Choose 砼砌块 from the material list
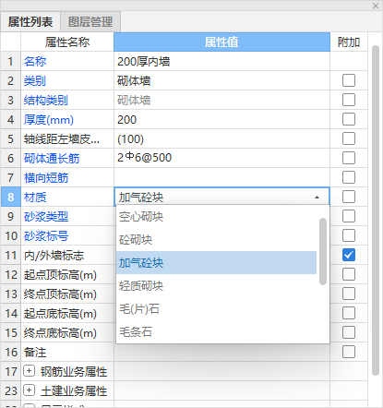The height and width of the screenshot is (408, 383). point(216,240)
